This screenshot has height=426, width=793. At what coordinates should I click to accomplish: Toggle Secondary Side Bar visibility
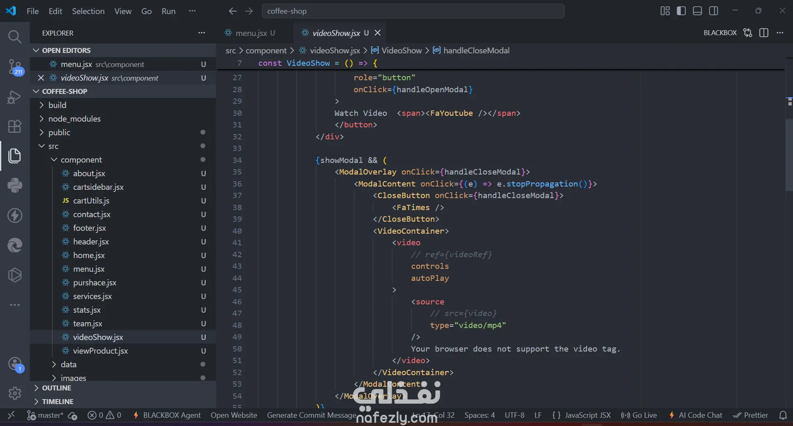point(714,11)
